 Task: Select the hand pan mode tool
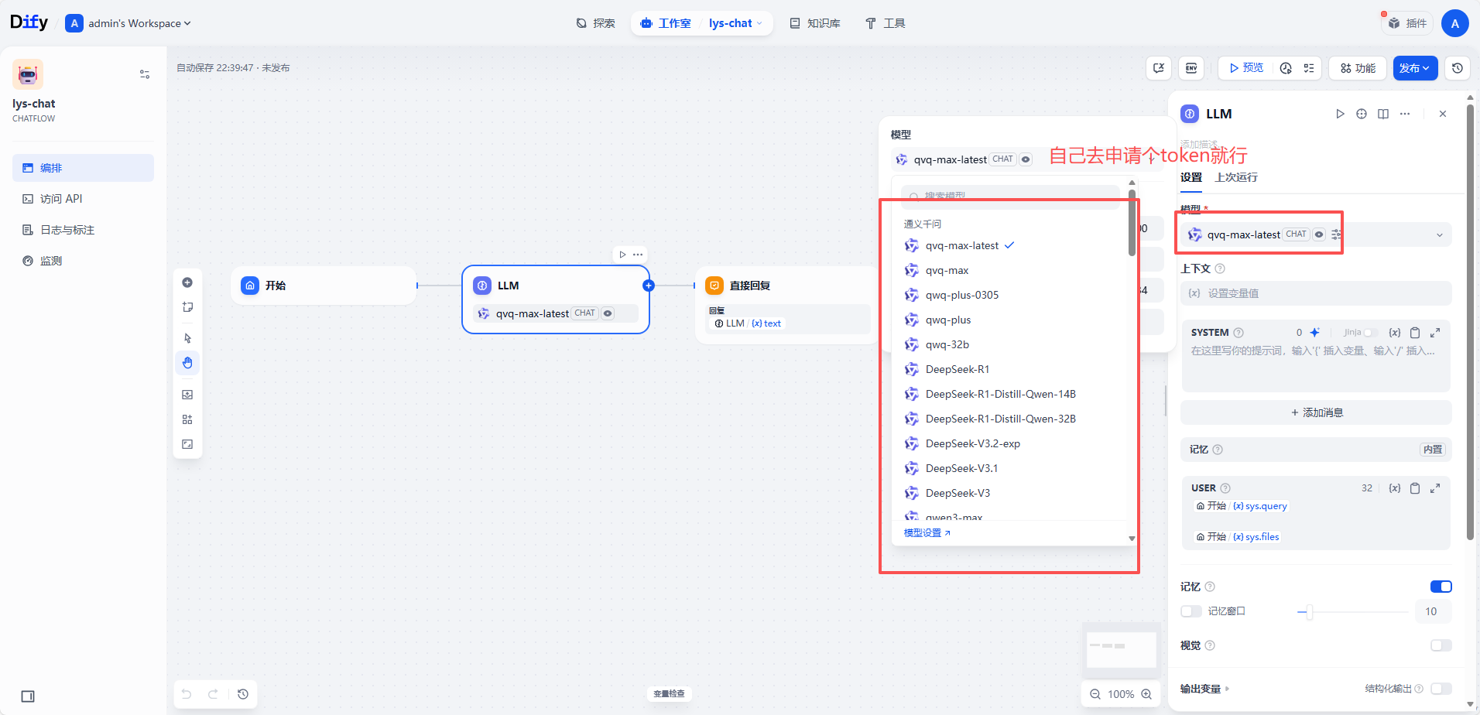tap(187, 363)
